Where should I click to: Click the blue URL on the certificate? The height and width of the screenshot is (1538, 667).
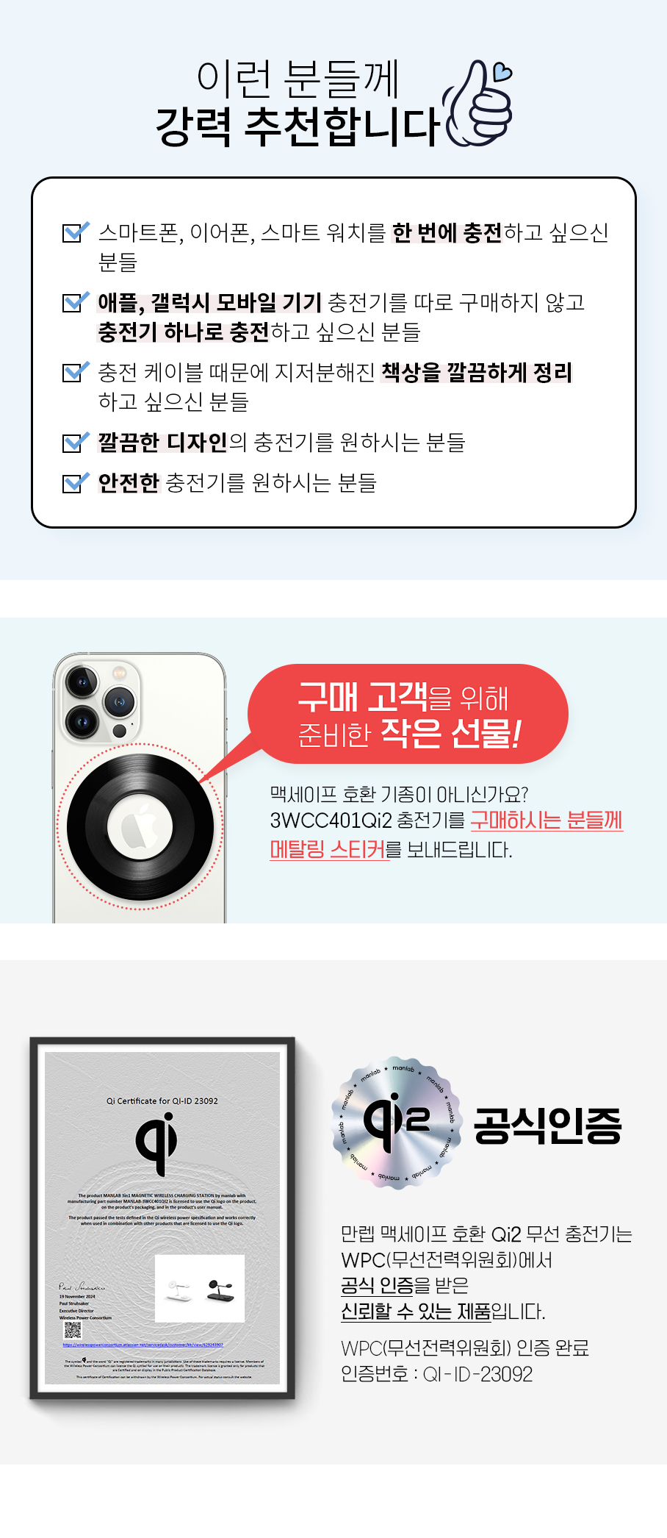click(x=143, y=1345)
